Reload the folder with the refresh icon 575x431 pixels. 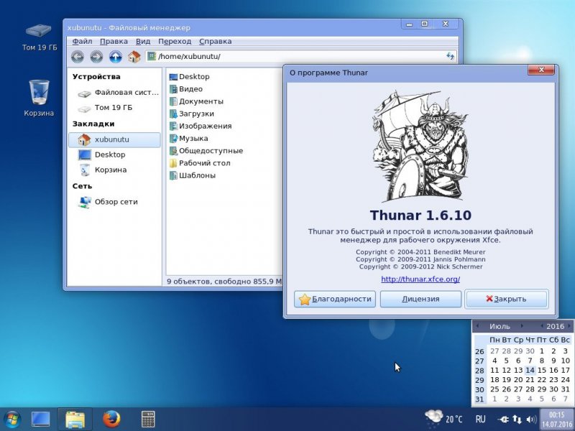tap(450, 56)
